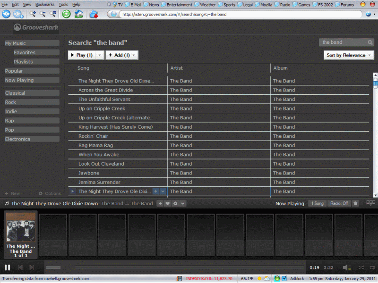Clear the queue with the trash icon

tap(355, 204)
